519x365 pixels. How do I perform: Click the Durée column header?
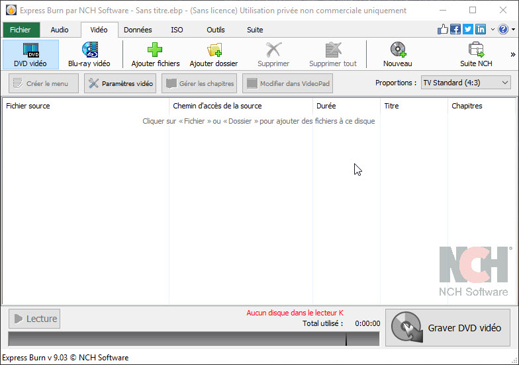(347, 106)
